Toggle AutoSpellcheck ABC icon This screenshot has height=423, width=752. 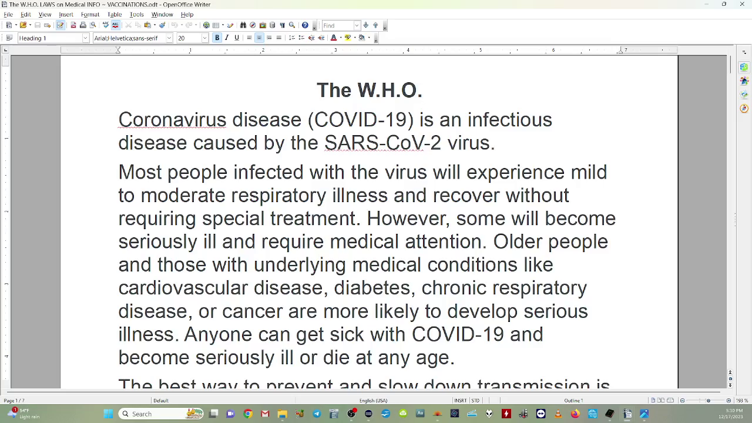point(115,25)
